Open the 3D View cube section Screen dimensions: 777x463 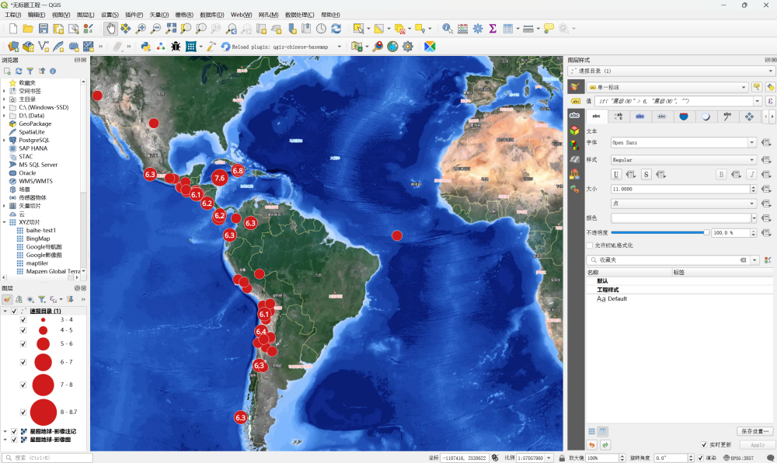(574, 131)
